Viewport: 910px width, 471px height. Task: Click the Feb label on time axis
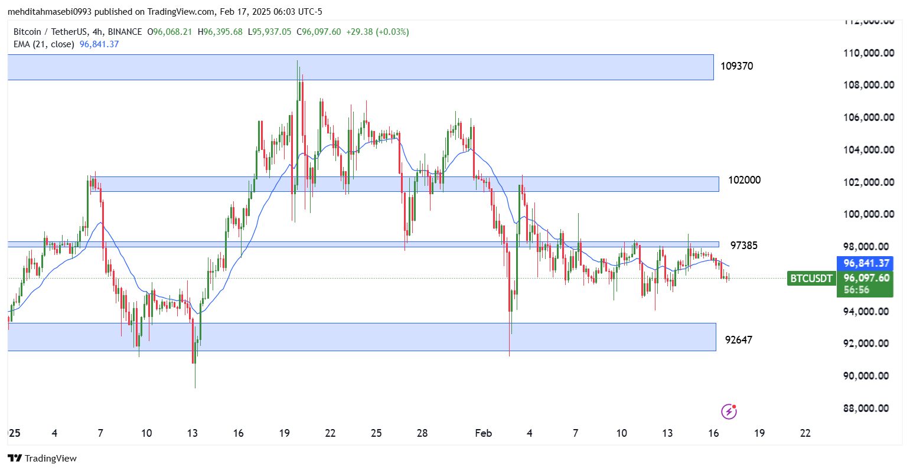[x=484, y=433]
